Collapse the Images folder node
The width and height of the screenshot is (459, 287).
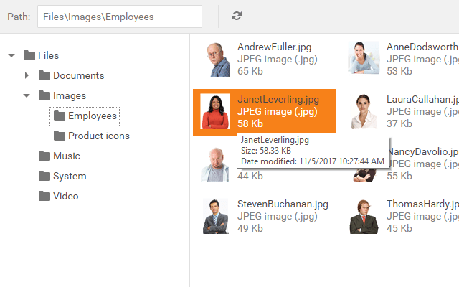click(27, 95)
